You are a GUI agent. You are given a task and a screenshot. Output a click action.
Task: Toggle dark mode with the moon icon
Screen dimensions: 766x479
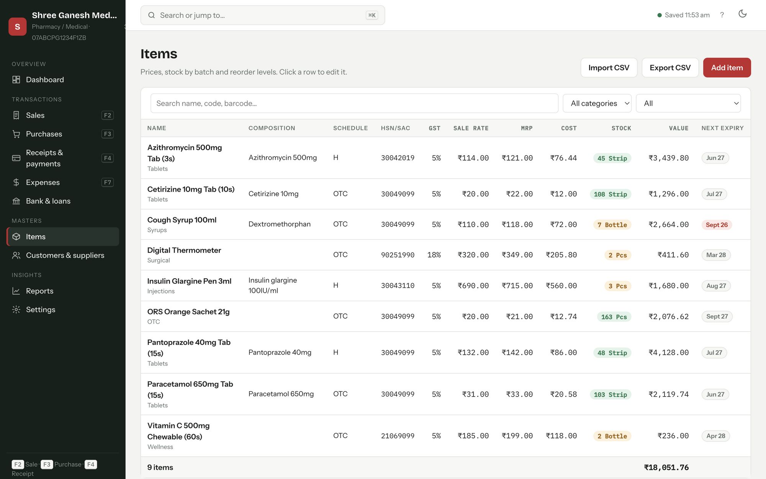tap(743, 14)
